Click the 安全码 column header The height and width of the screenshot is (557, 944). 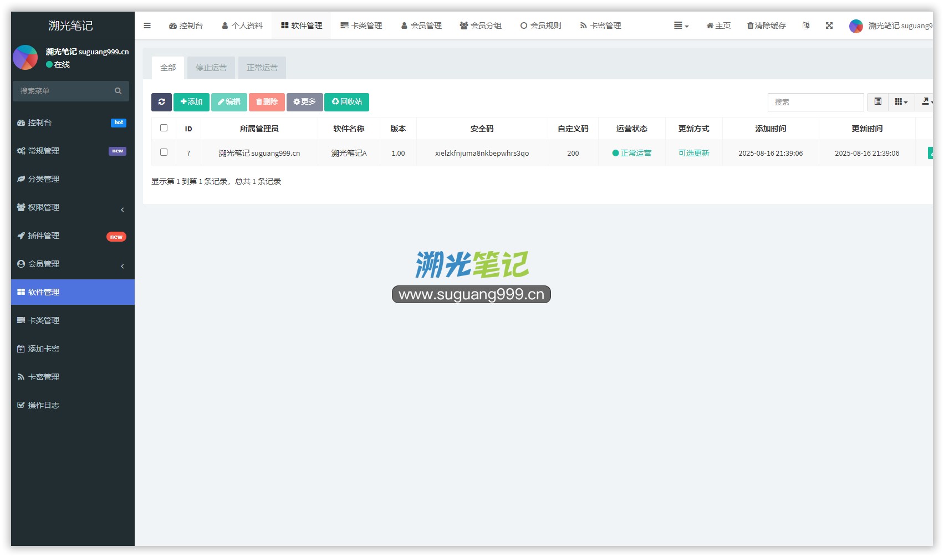(482, 129)
